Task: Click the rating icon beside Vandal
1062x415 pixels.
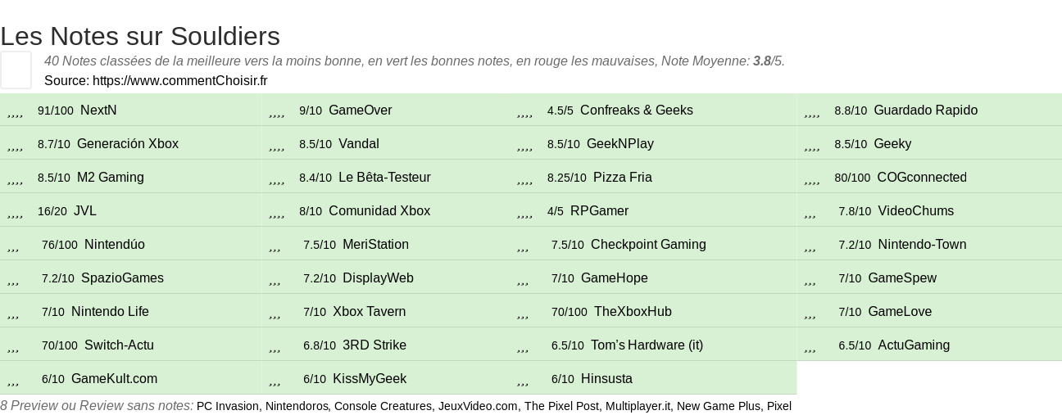Action: 277,146
